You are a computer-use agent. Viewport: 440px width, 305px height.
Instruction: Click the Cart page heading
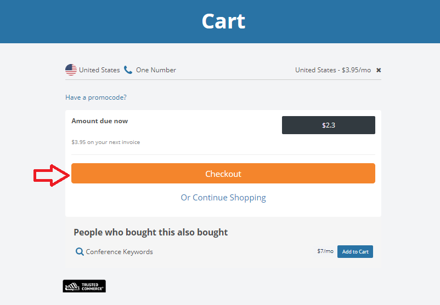pyautogui.click(x=223, y=21)
